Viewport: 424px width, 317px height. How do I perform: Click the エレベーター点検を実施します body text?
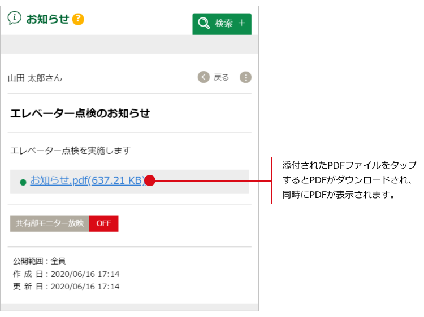[70, 151]
